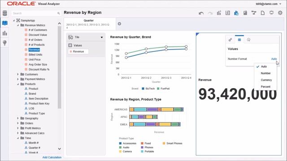The image size is (287, 161).
Task: Expand the Customers folder
Action: click(18, 74)
